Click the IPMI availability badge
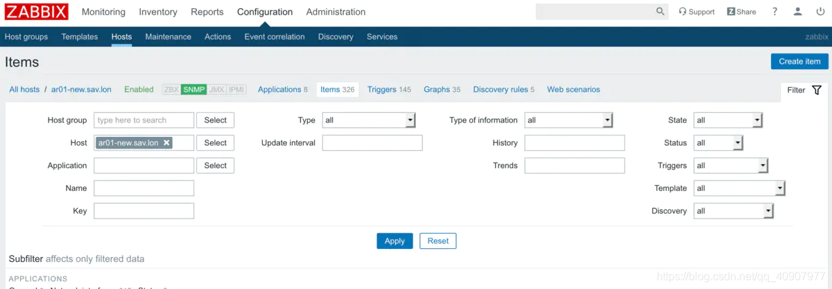 (237, 89)
